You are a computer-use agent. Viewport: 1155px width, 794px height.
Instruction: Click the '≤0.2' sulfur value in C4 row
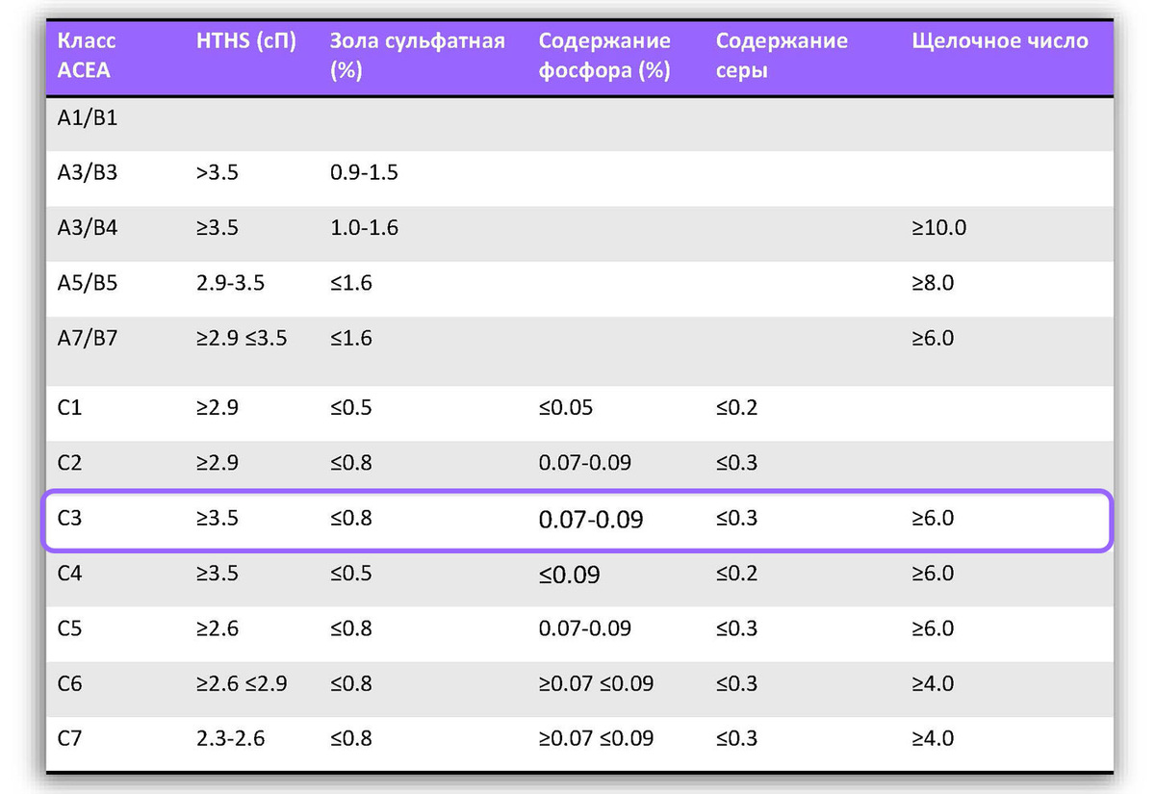tap(737, 573)
